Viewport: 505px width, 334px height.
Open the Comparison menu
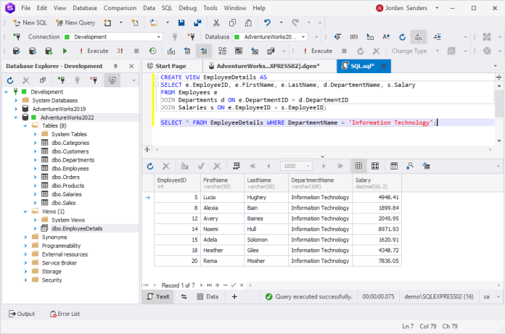(x=120, y=8)
